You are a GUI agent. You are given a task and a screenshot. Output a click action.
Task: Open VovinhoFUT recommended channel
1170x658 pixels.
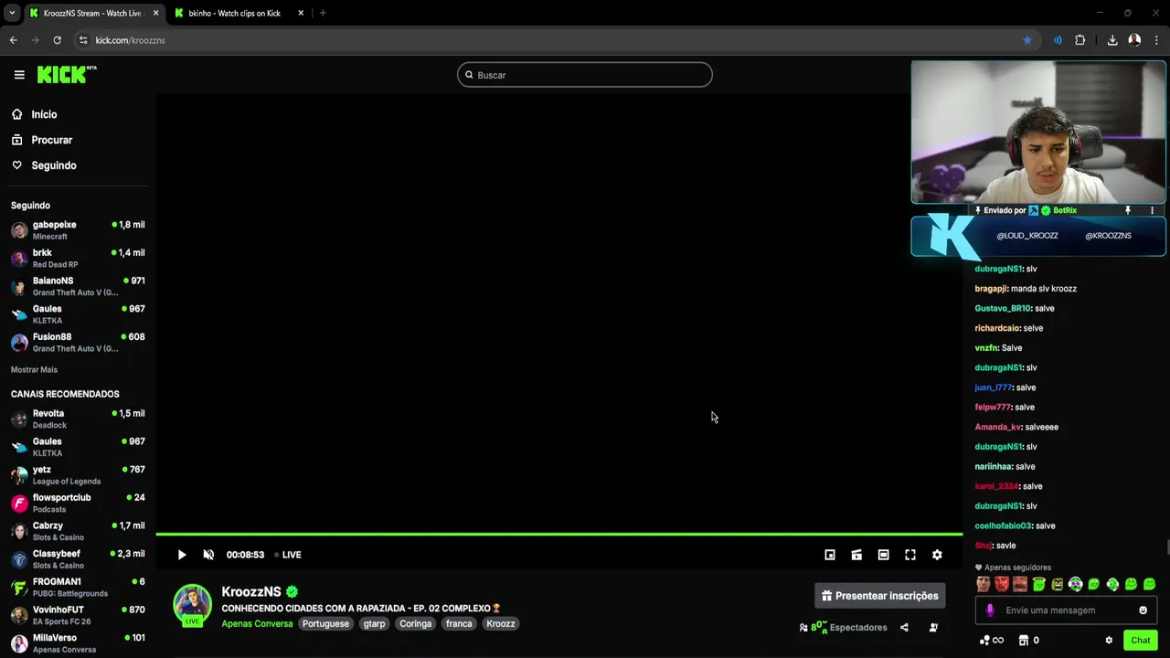point(78,615)
